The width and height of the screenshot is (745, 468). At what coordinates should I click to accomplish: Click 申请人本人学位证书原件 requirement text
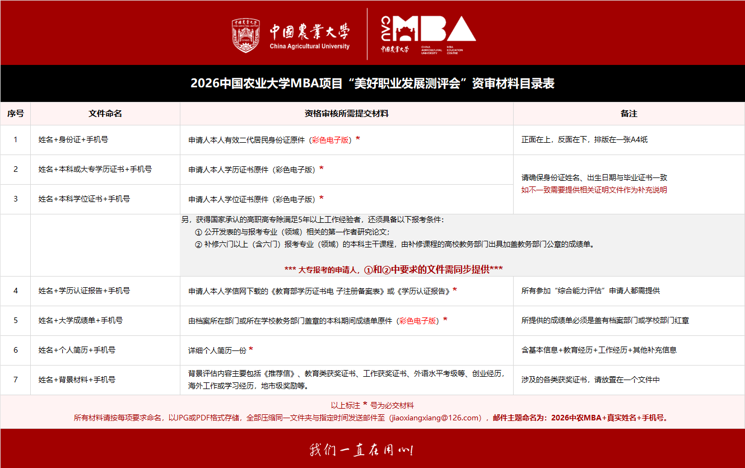tap(256, 199)
